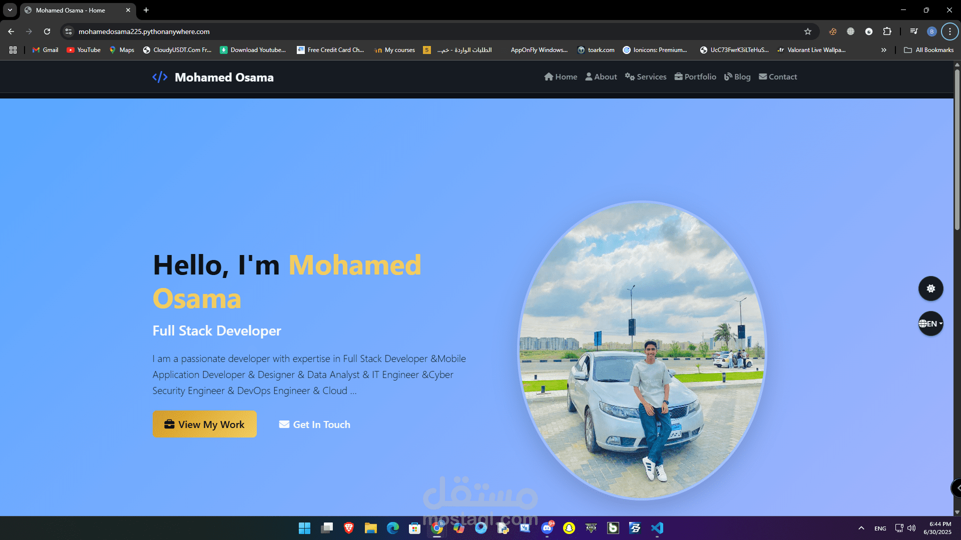Reload the page
Viewport: 961px width, 540px height.
[47, 31]
